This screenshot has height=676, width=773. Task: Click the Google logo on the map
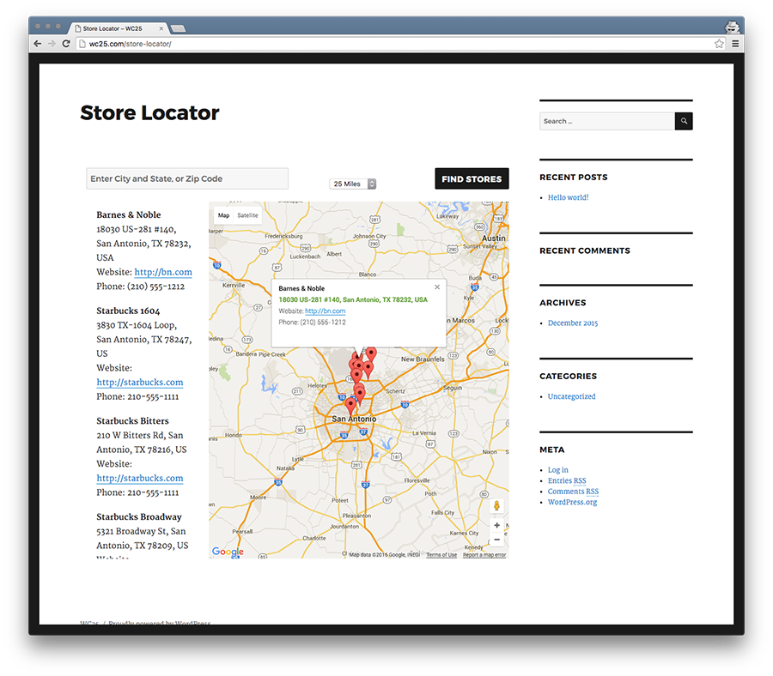(x=228, y=552)
